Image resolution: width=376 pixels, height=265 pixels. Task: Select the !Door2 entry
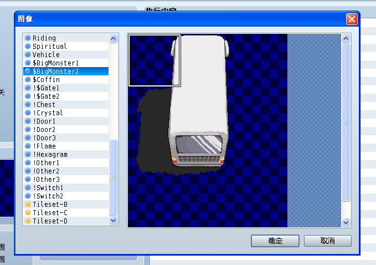tap(66, 129)
